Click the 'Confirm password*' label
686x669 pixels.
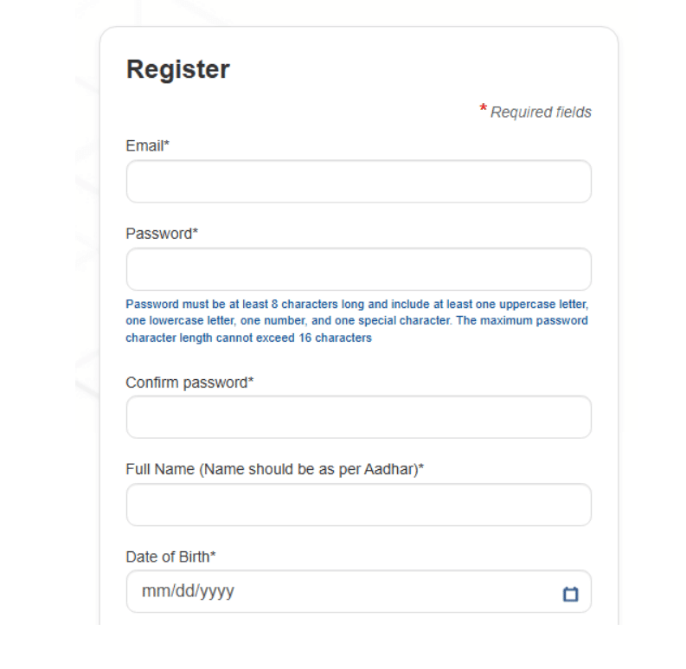pyautogui.click(x=189, y=383)
